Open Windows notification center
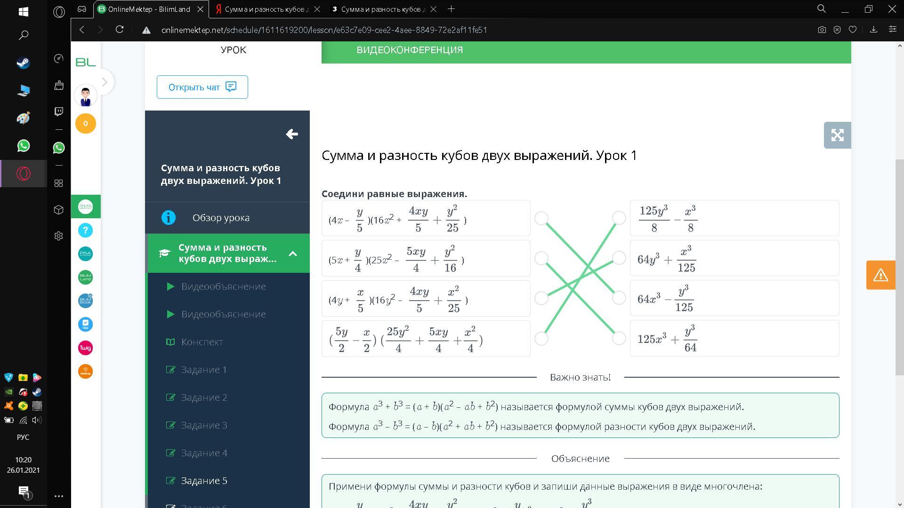This screenshot has width=904, height=508. tap(24, 492)
